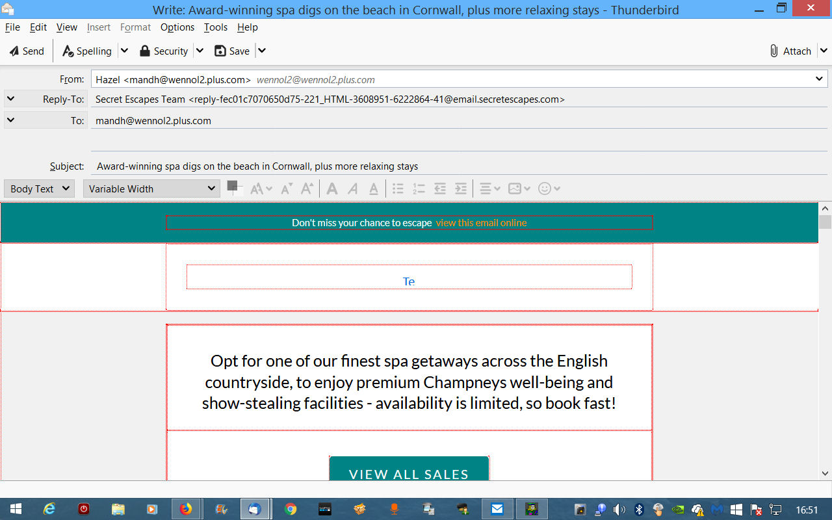Expand the Attach dropdown arrow
Screen dimensions: 832x520
tap(823, 51)
